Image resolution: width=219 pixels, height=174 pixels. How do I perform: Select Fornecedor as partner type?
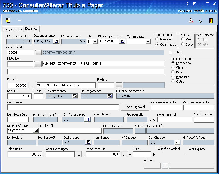tap(173, 63)
